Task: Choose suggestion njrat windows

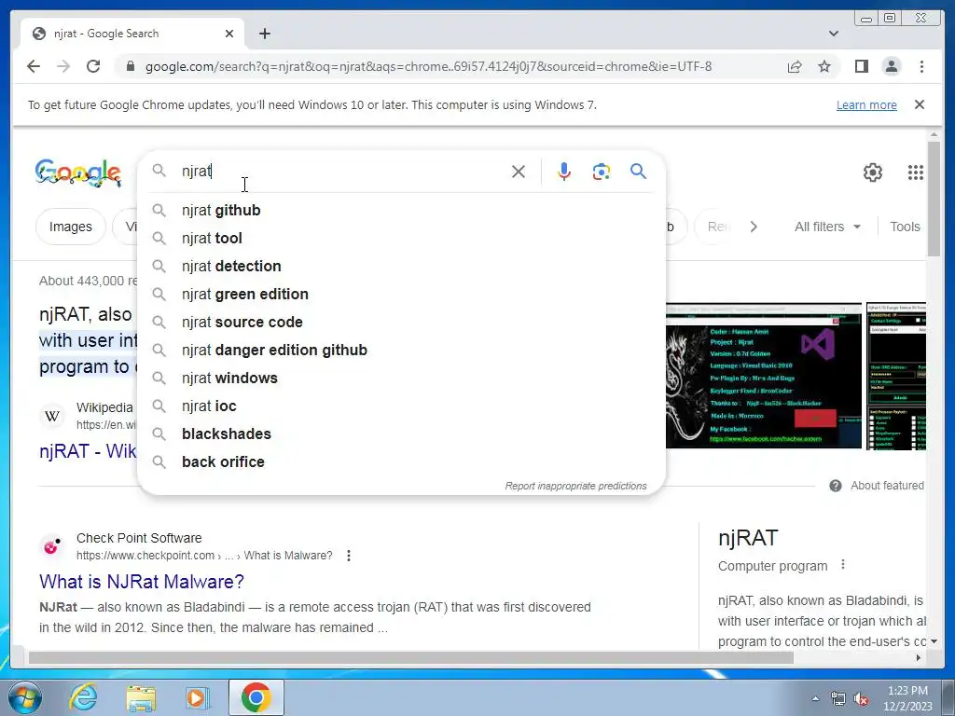Action: pyautogui.click(x=402, y=379)
